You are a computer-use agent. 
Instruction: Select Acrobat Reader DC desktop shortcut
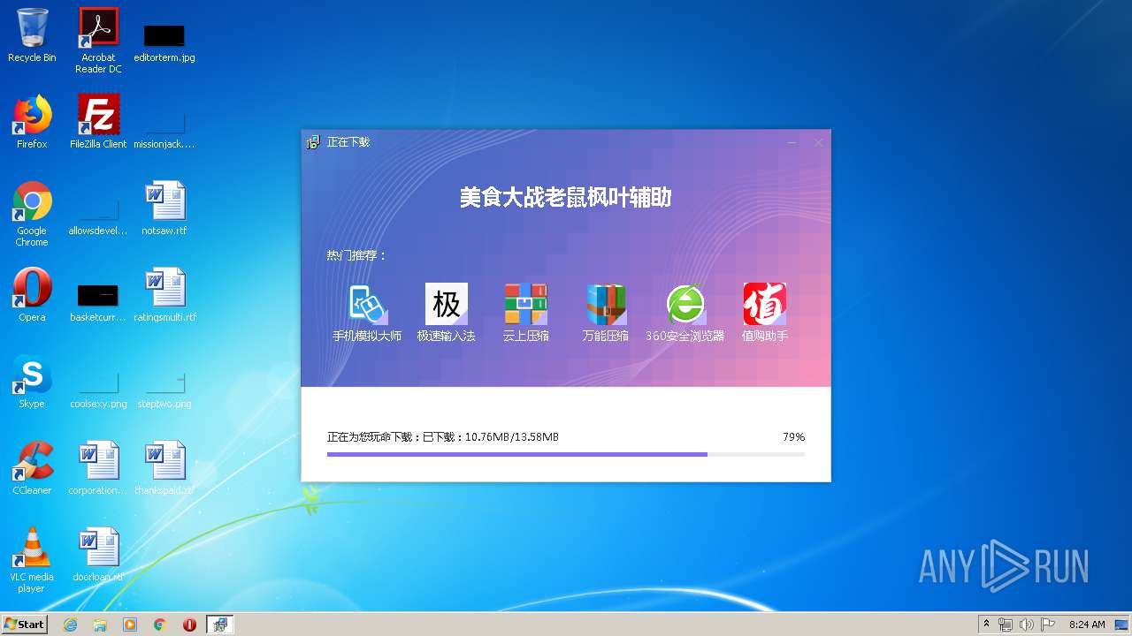(98, 41)
